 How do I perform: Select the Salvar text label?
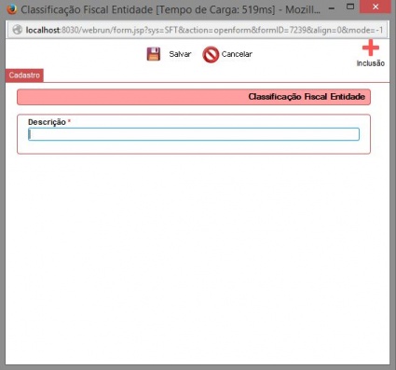coord(180,54)
